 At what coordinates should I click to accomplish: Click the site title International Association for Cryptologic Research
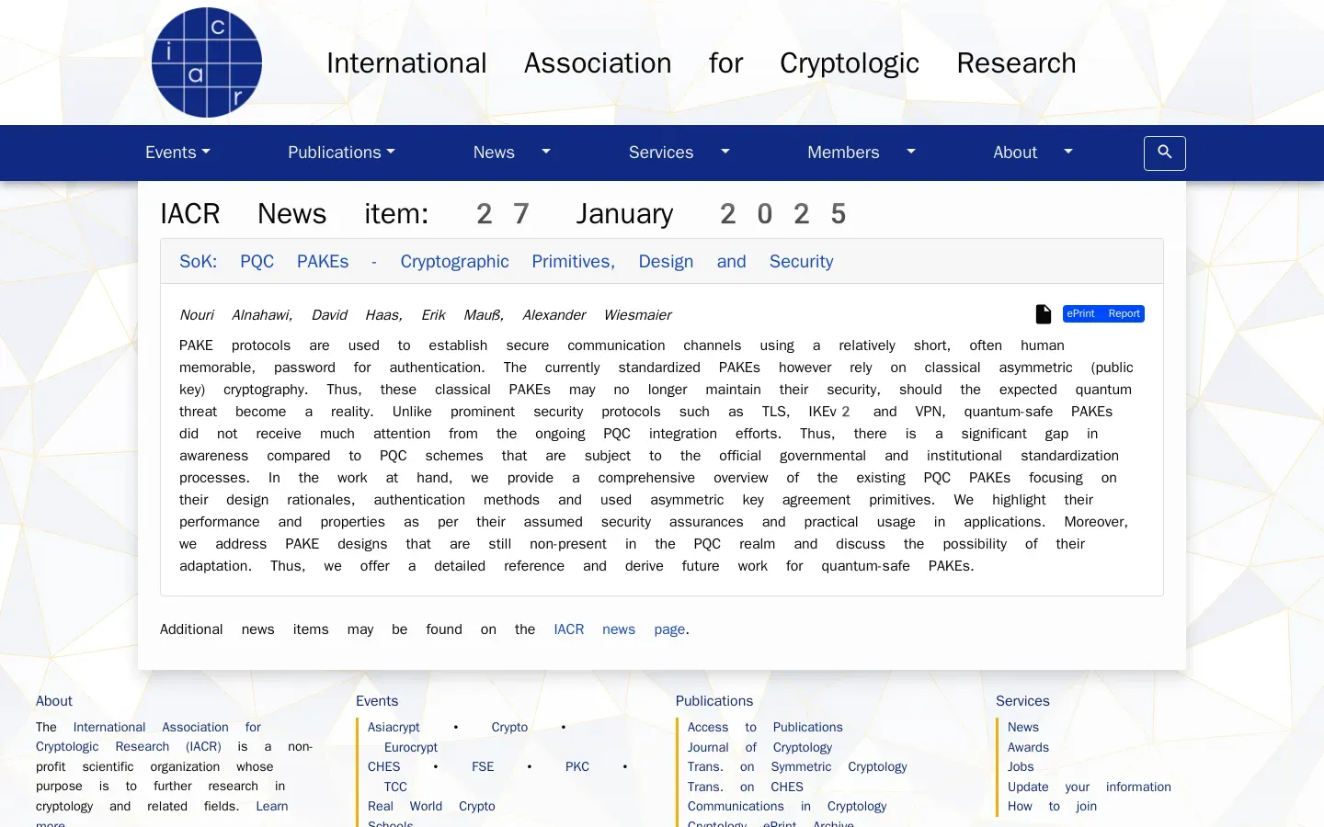702,62
